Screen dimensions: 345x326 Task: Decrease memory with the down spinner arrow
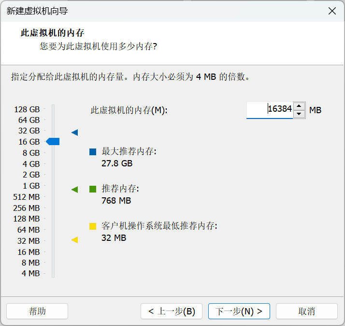299,114
